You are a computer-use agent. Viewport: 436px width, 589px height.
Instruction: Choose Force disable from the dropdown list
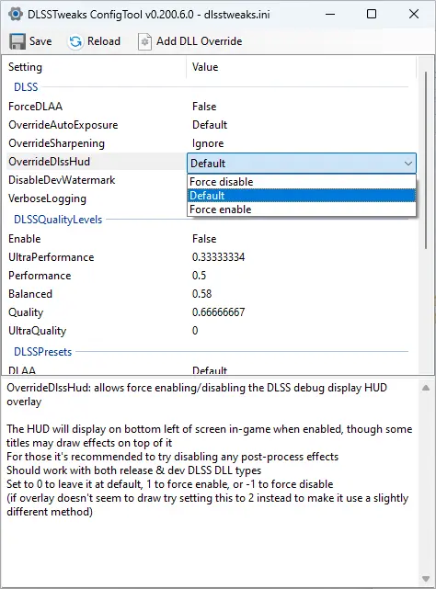coord(302,182)
